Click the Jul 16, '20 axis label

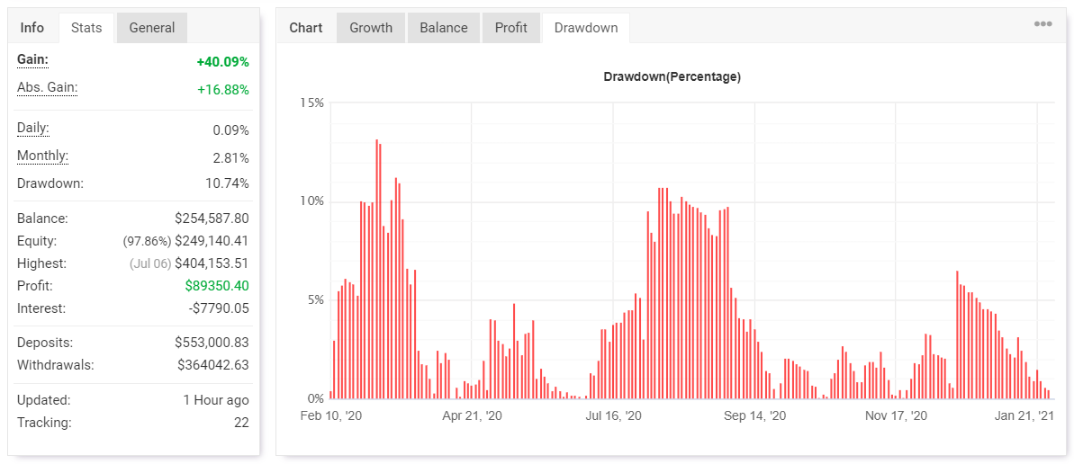[x=613, y=416]
